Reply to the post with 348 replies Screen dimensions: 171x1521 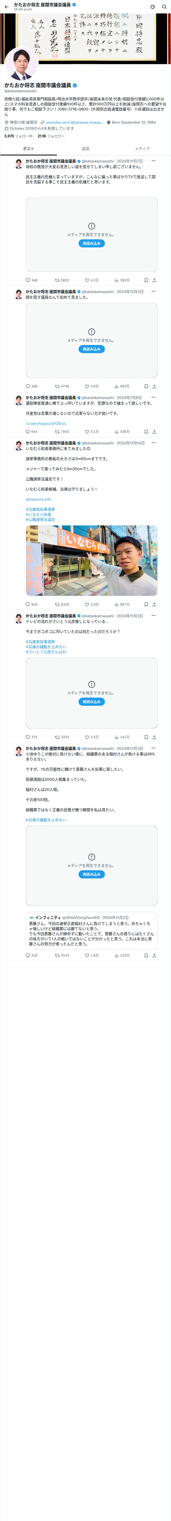31,280
